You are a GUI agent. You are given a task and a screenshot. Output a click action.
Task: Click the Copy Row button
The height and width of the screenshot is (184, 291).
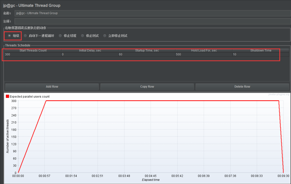(x=147, y=87)
